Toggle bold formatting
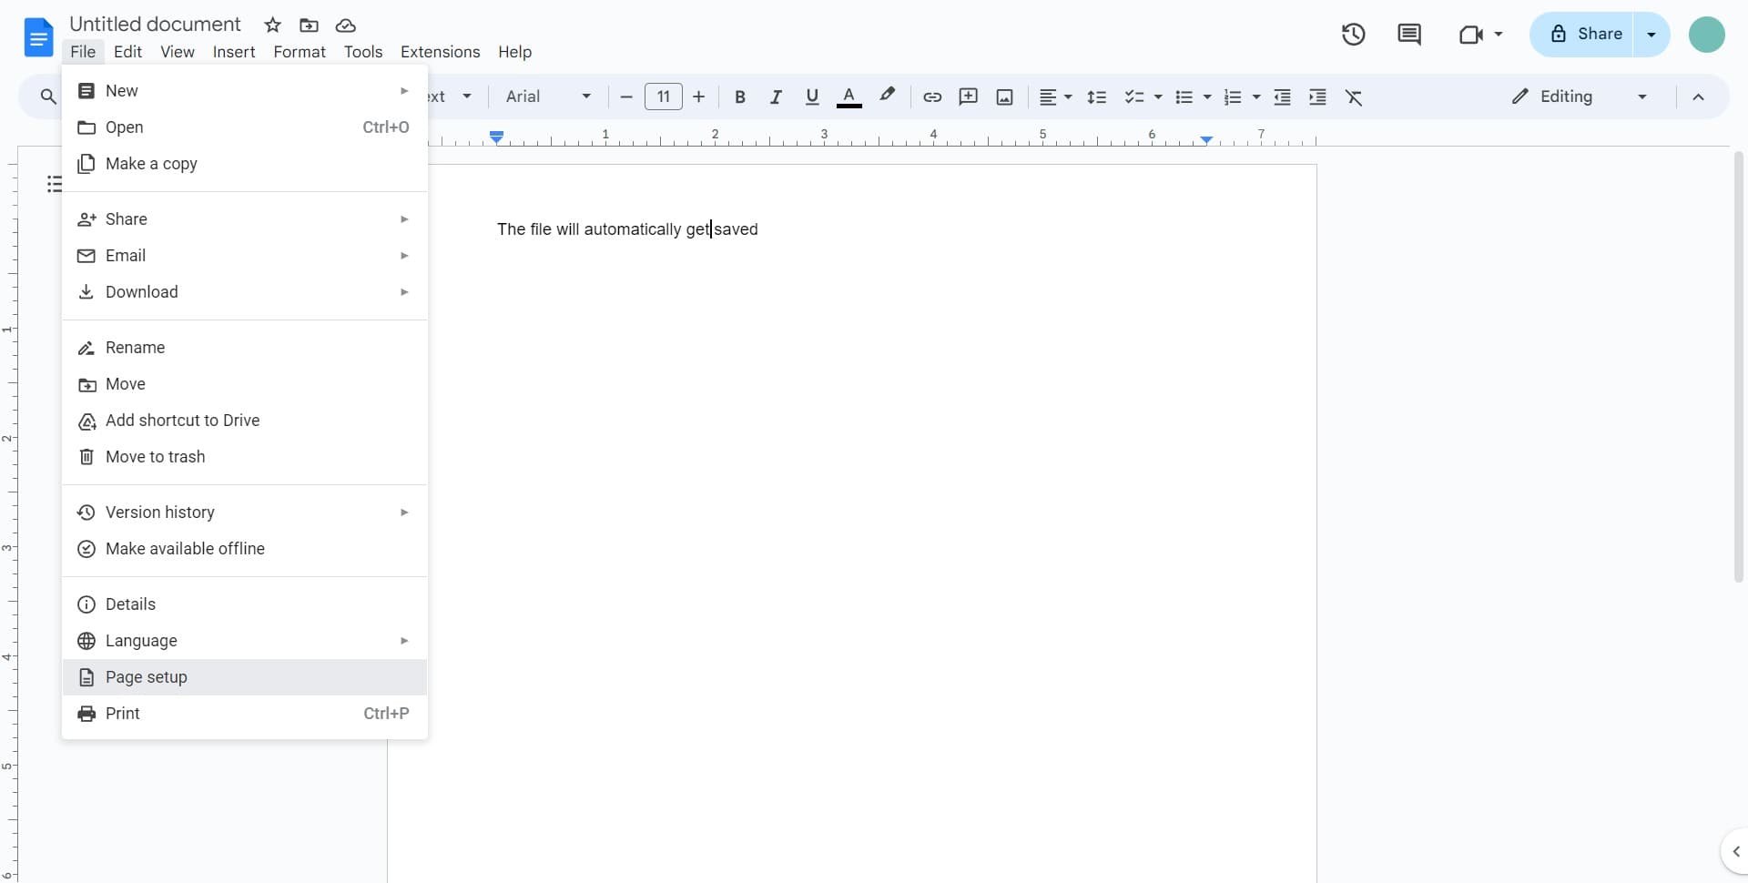The image size is (1748, 883). [740, 96]
